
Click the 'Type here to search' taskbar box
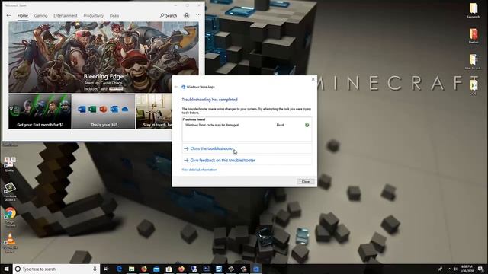click(x=56, y=269)
